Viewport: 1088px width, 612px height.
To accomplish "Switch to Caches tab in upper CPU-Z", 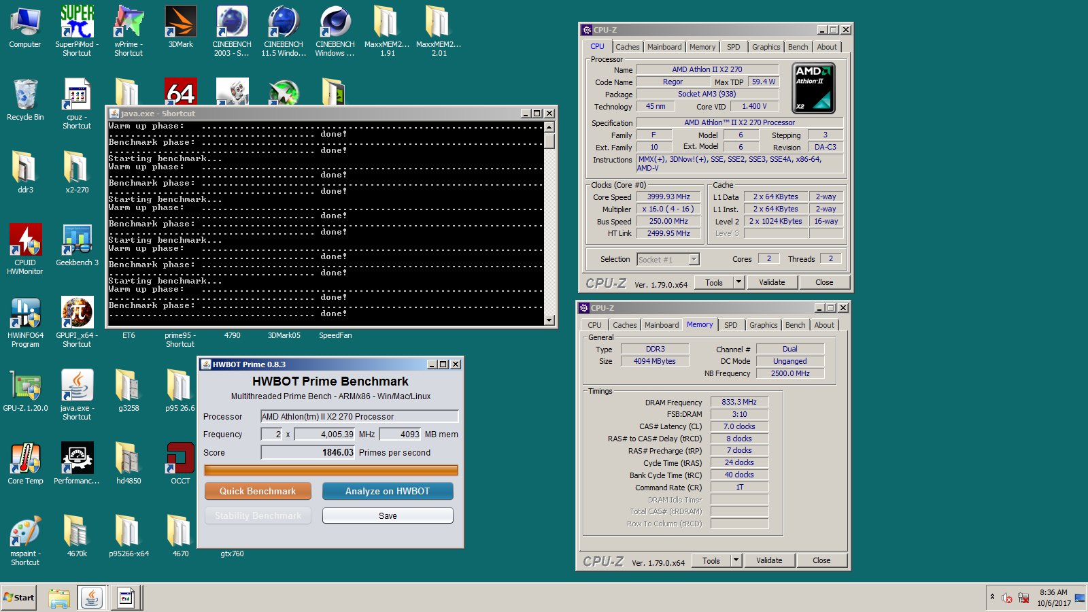I will point(627,47).
